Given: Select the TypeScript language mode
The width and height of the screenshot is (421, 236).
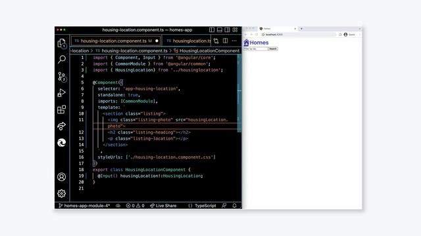Looking at the screenshot, I should [205, 205].
